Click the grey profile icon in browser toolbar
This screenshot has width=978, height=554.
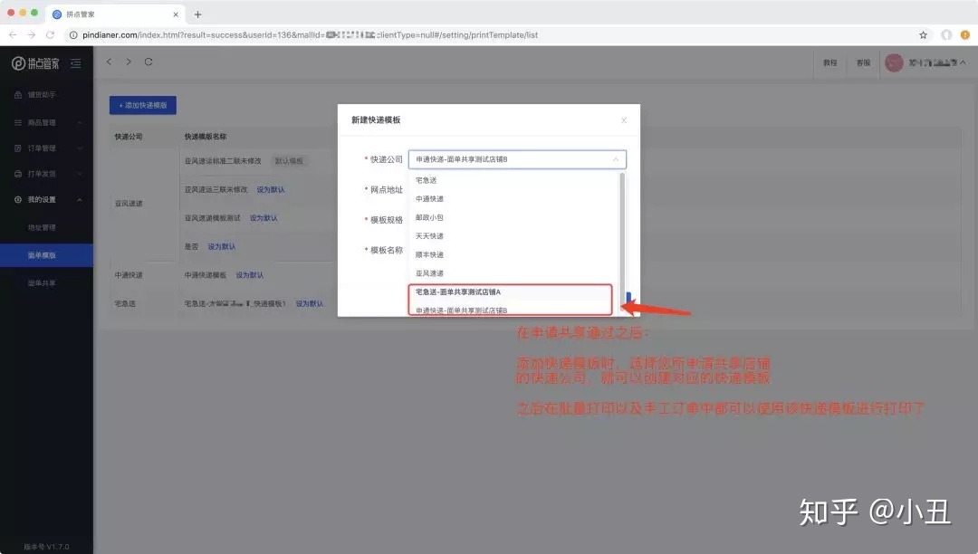click(x=947, y=35)
